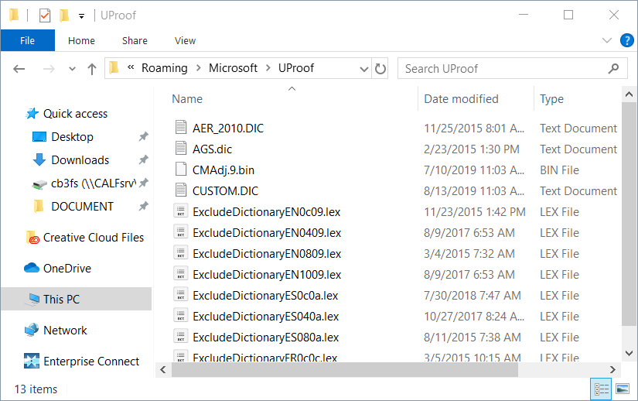Expand the ribbon with the chevron
This screenshot has height=401, width=638.
606,40
